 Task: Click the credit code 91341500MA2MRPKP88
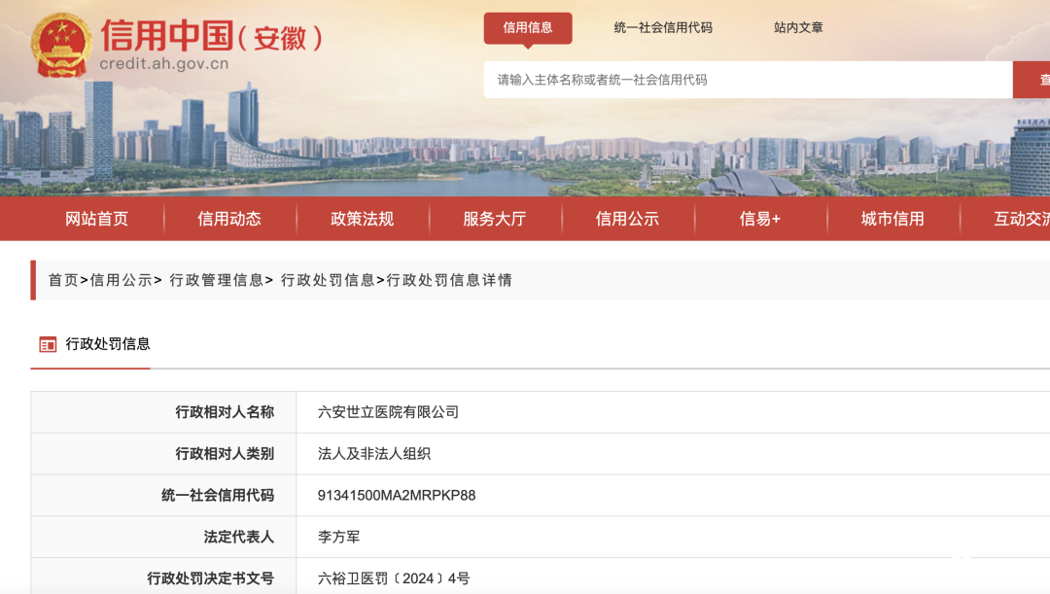tap(397, 496)
